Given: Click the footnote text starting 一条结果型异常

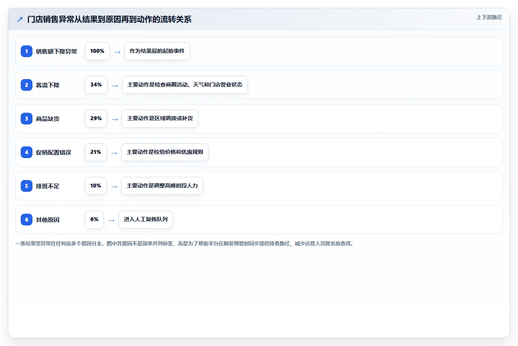Looking at the screenshot, I should (x=185, y=243).
